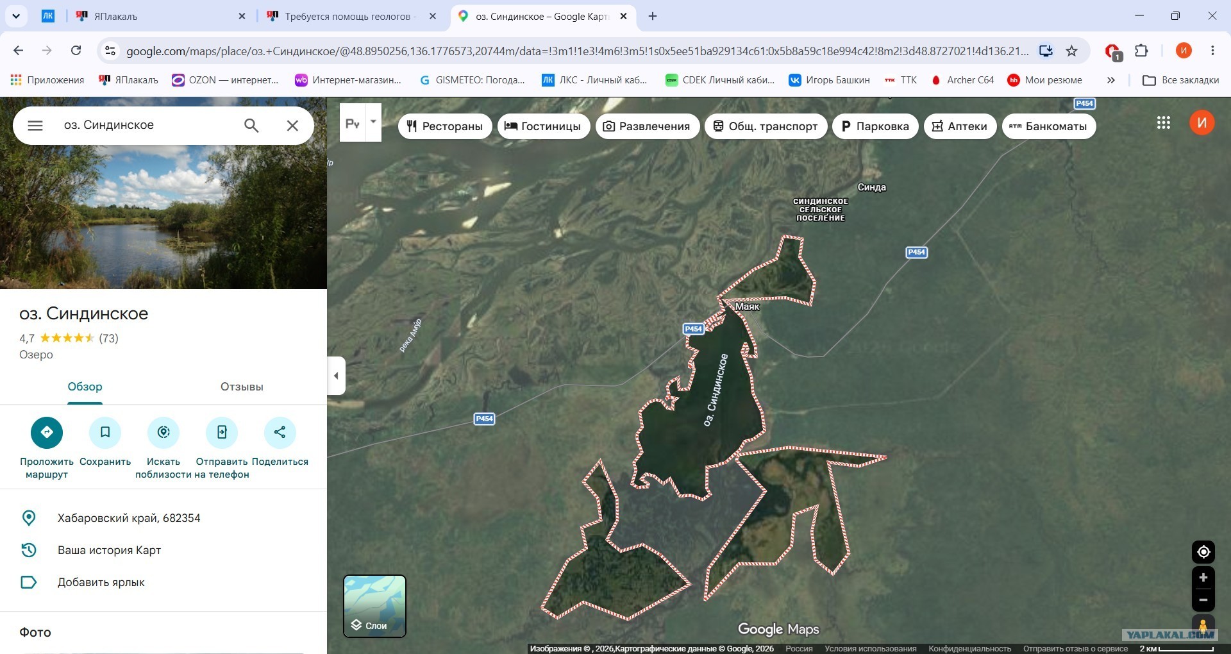The height and width of the screenshot is (654, 1231).
Task: Open Конфиденциальность link in map footer
Action: pyautogui.click(x=969, y=649)
